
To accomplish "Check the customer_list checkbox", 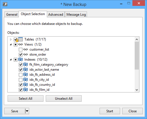I will click(x=20, y=49).
